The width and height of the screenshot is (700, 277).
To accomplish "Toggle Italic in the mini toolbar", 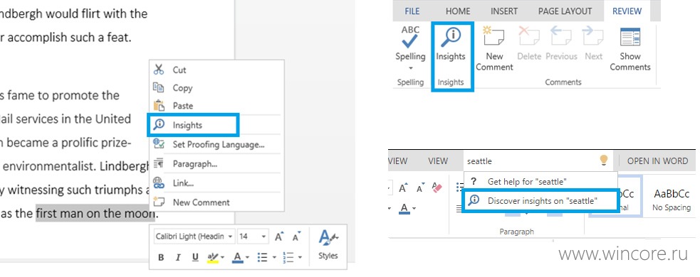I will pyautogui.click(x=178, y=257).
